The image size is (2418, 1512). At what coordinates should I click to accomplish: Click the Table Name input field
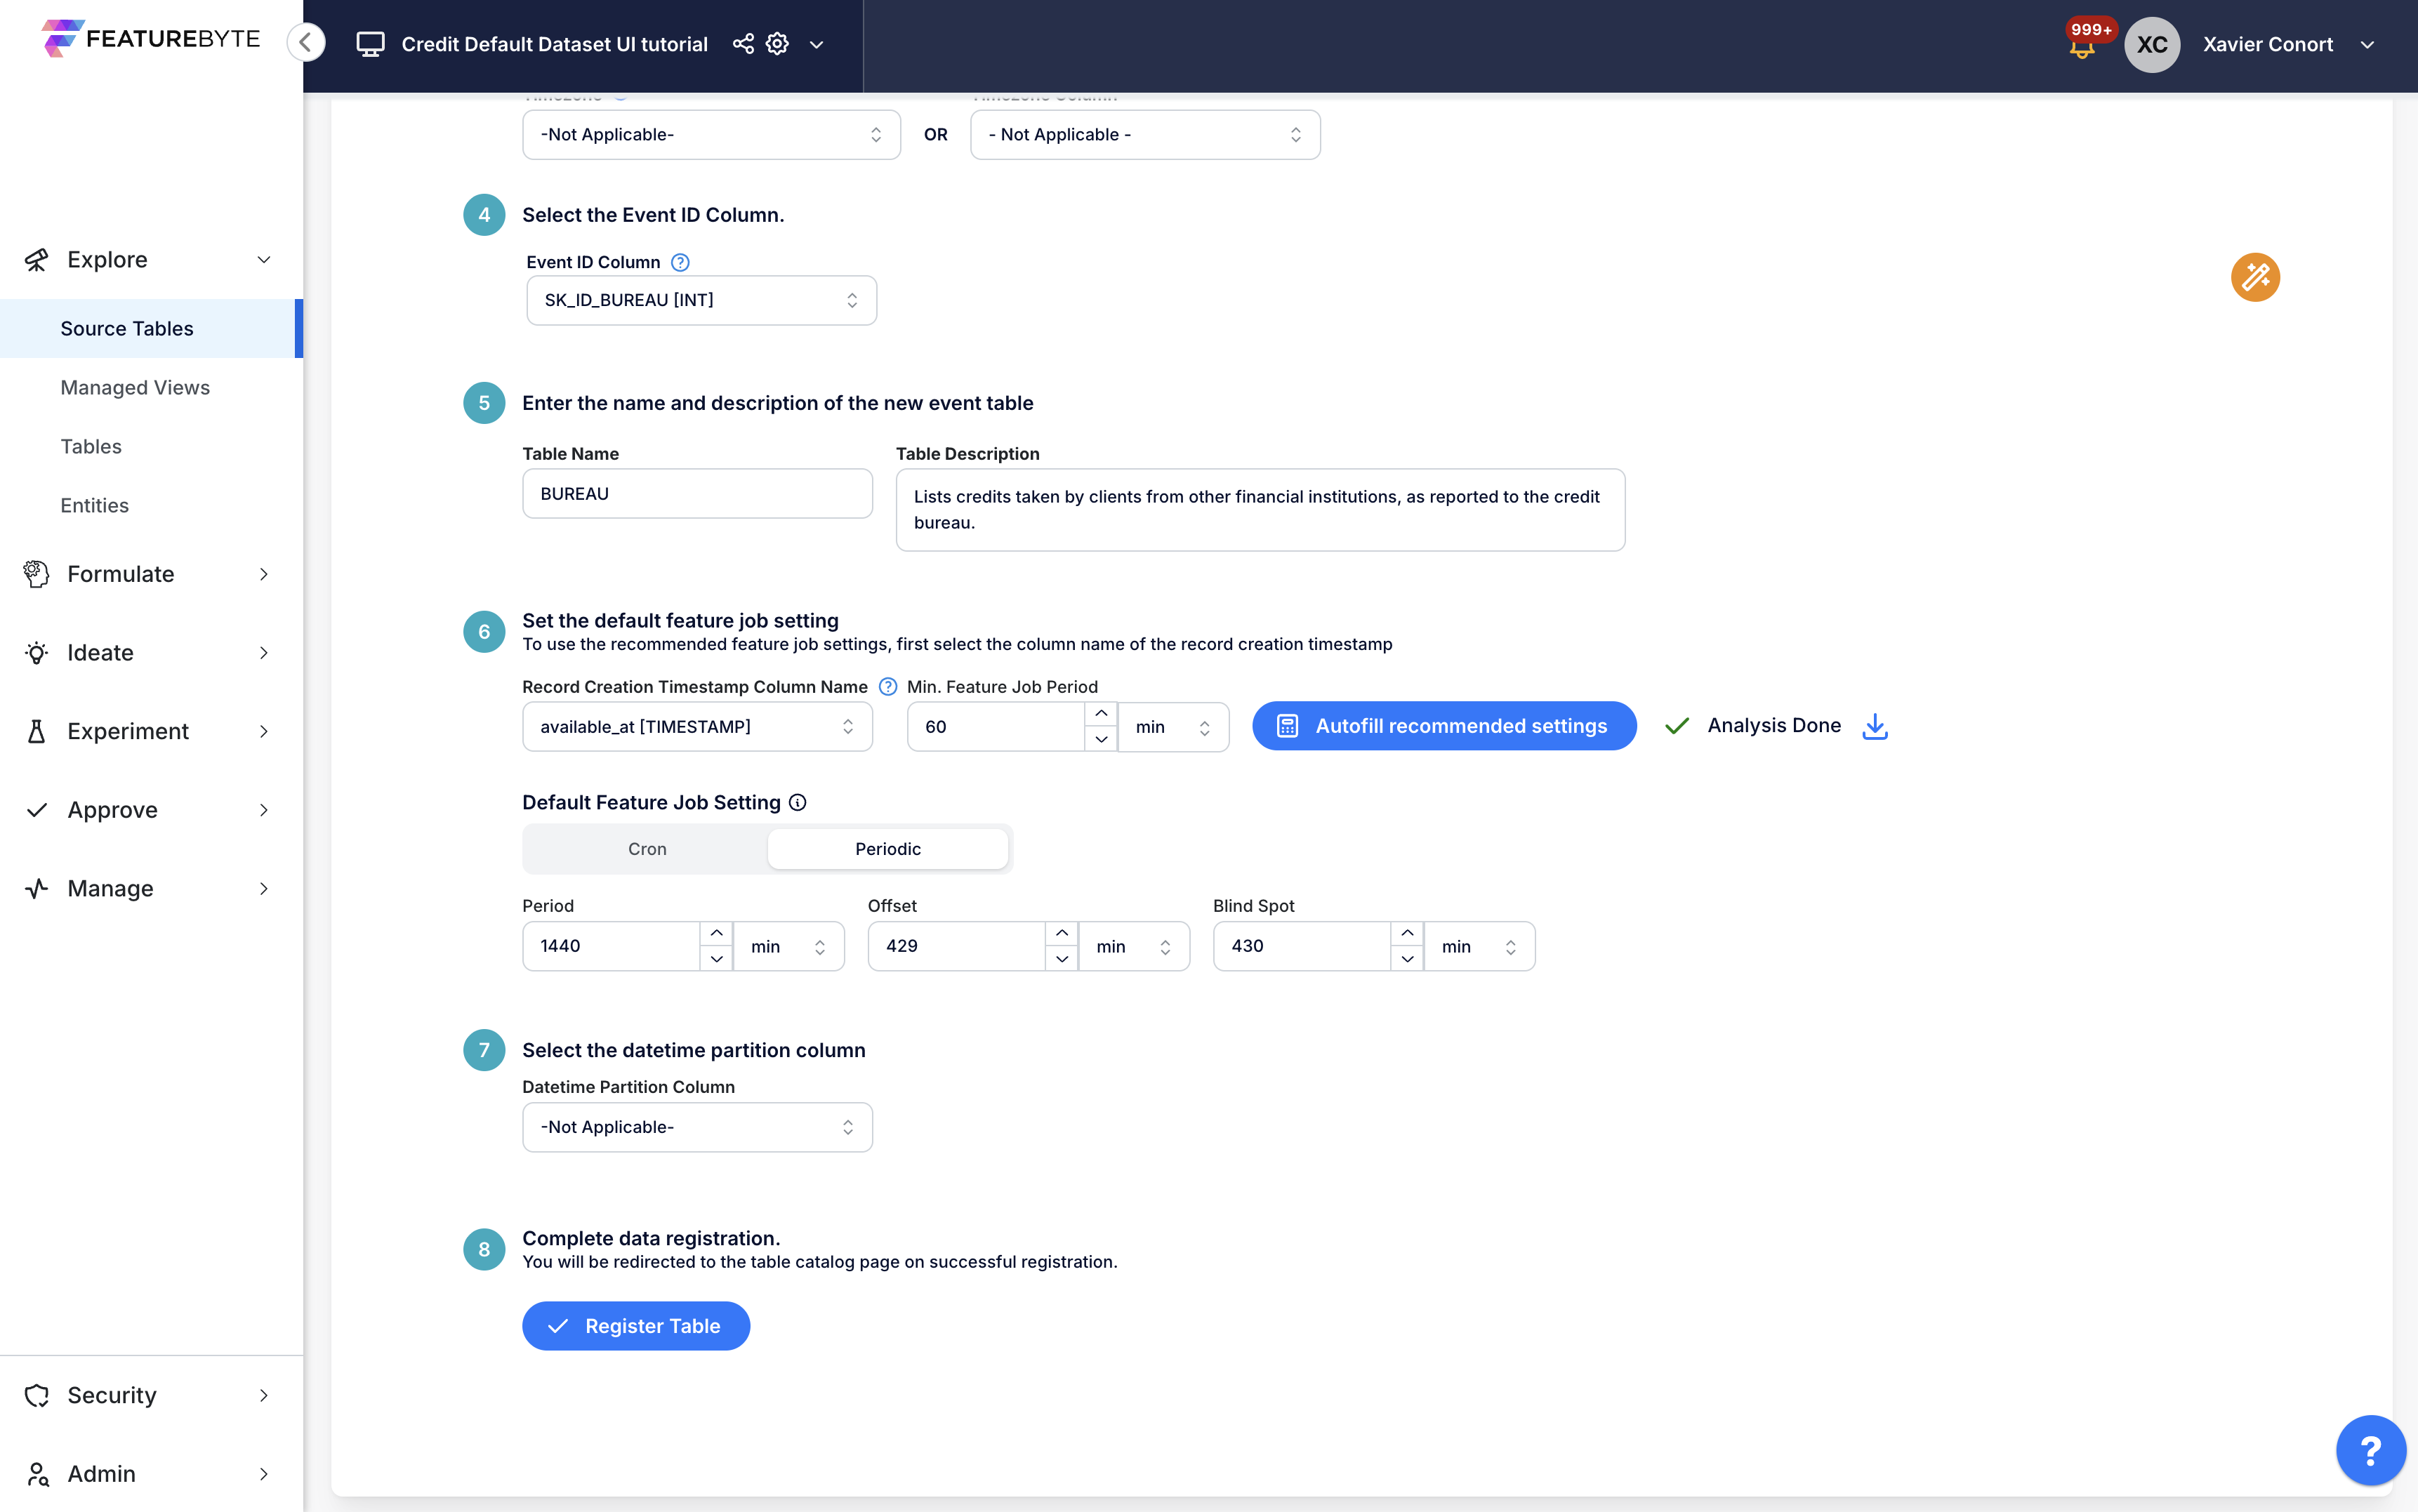697,493
